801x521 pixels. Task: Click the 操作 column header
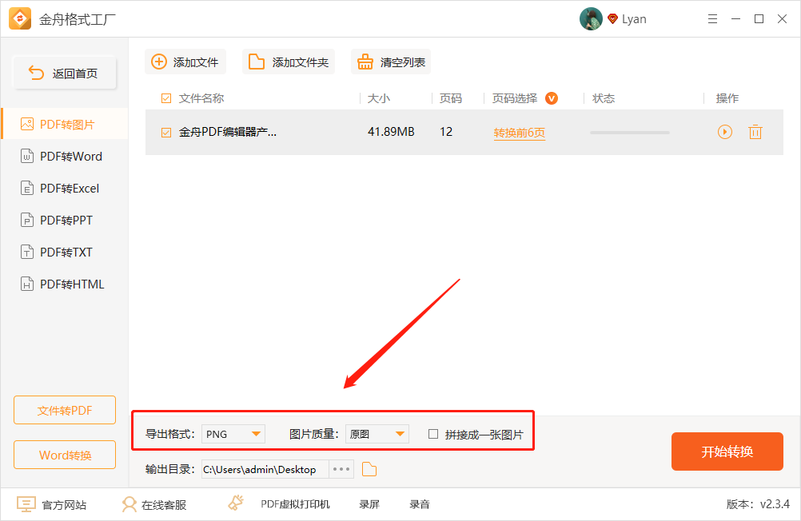coord(727,98)
